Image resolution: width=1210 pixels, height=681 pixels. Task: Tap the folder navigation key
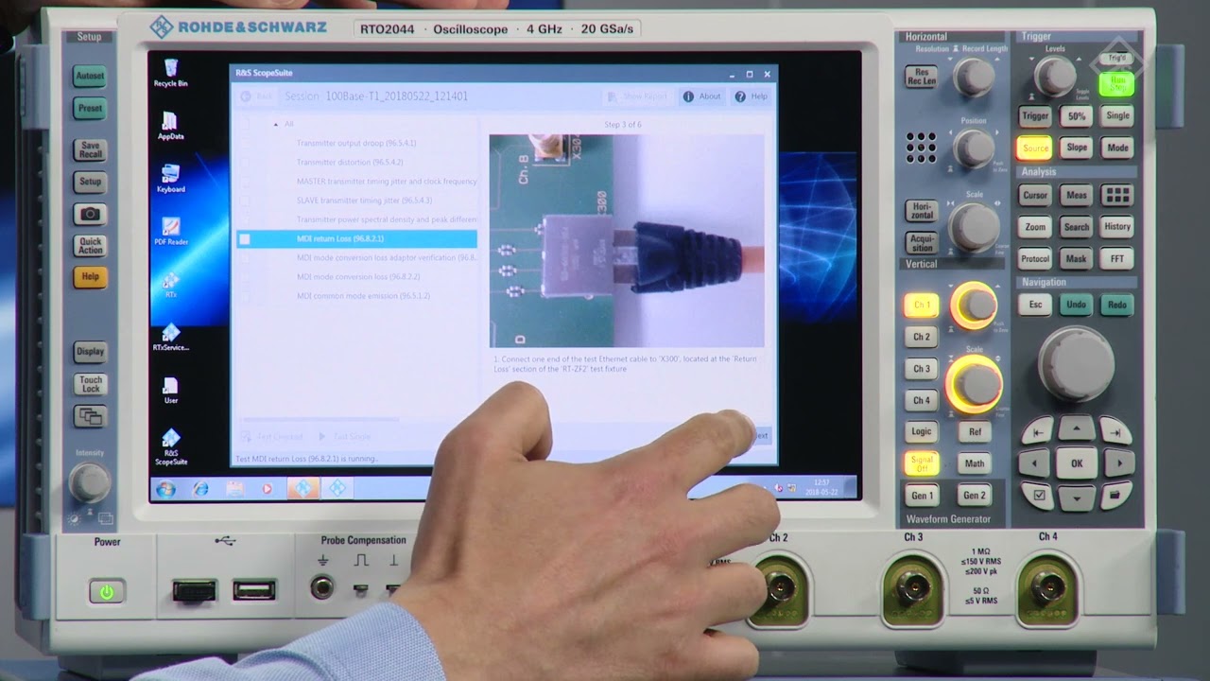click(x=1115, y=495)
